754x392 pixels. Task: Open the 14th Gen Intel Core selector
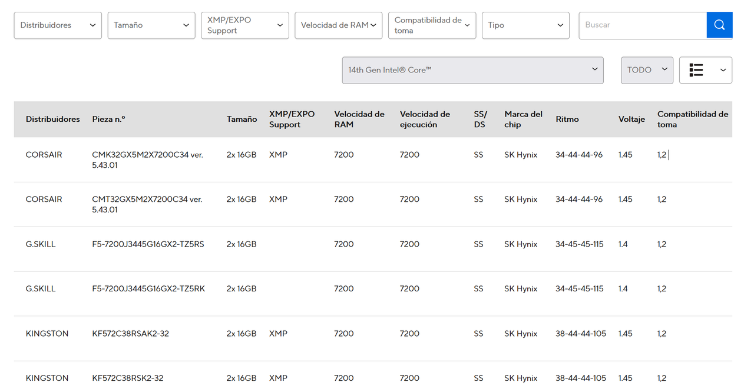tap(473, 70)
